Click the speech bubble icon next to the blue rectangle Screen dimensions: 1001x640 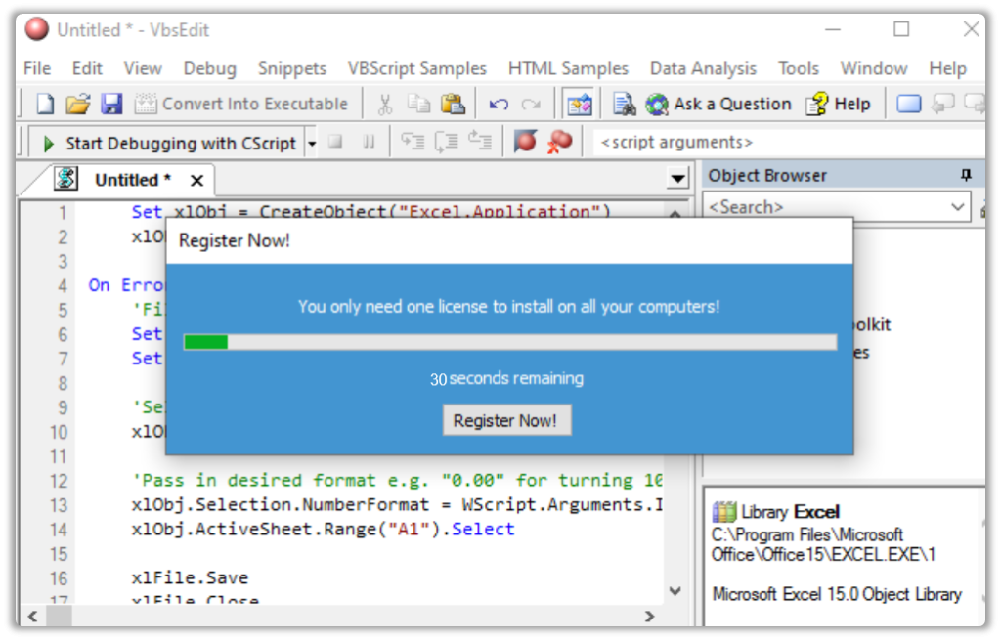click(x=943, y=104)
